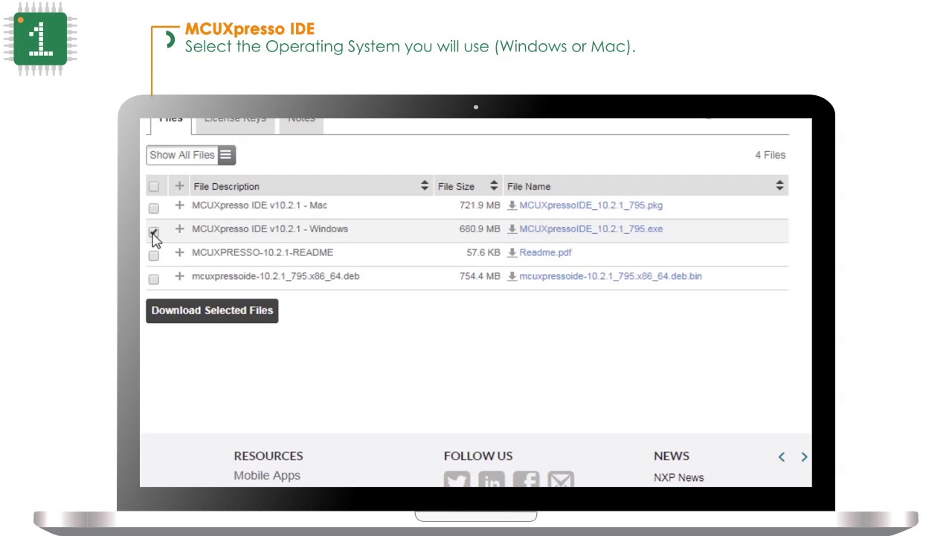Click download icon beside the .pkg file

click(x=512, y=205)
